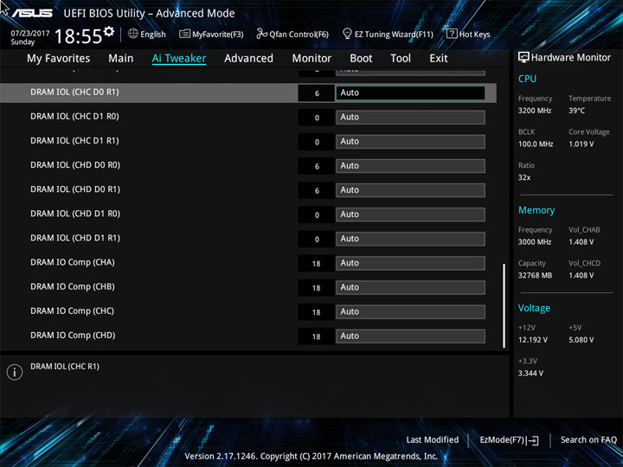This screenshot has height=467, width=623.
Task: Click the Auto field for DRAM IOL (CHD D0 R1)
Action: [x=410, y=190]
